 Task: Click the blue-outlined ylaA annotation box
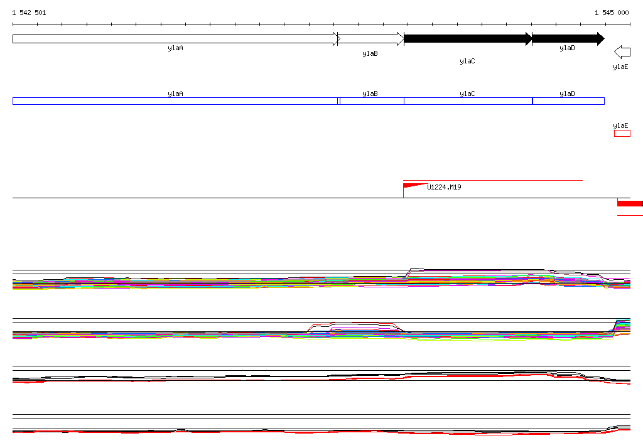(x=175, y=101)
